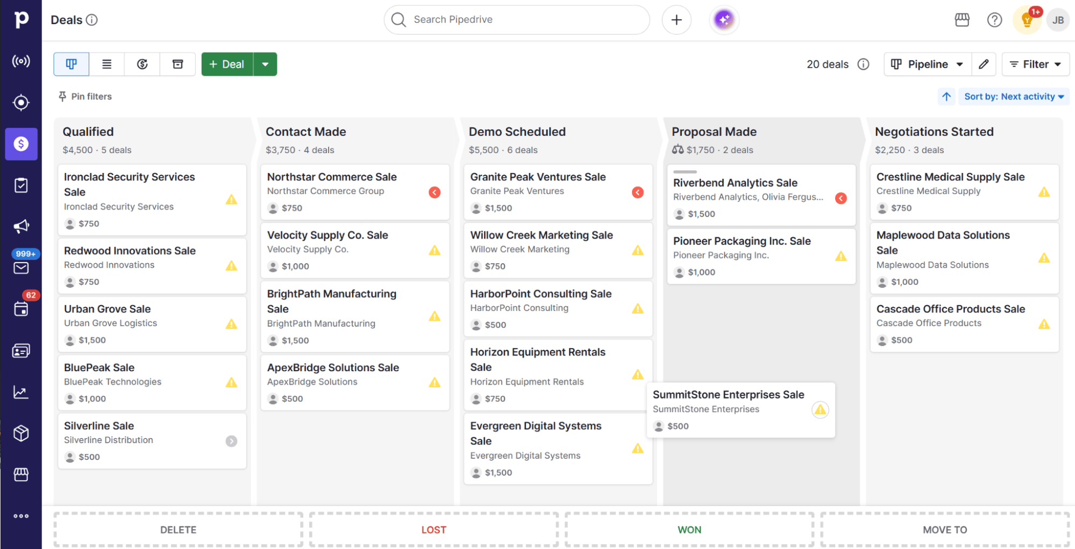The height and width of the screenshot is (549, 1075).
Task: Launch the AI sparkle assistant
Action: 724,20
